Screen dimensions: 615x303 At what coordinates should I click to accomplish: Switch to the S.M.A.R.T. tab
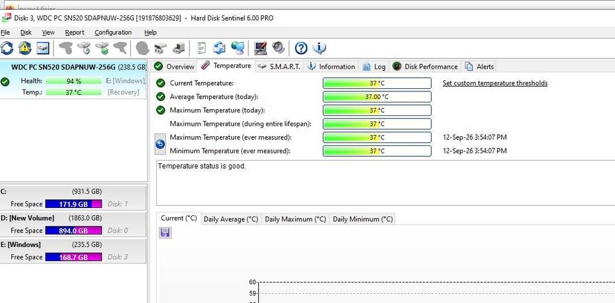coord(279,66)
